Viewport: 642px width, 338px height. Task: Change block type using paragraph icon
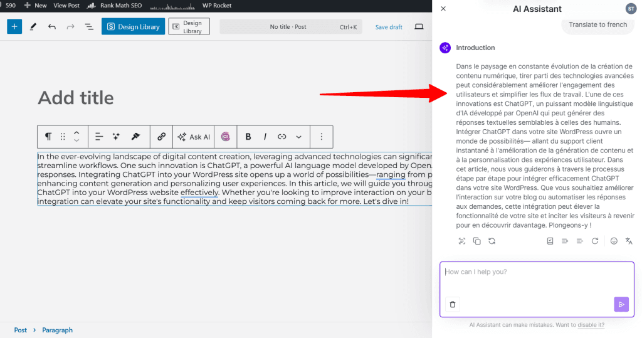coord(48,137)
